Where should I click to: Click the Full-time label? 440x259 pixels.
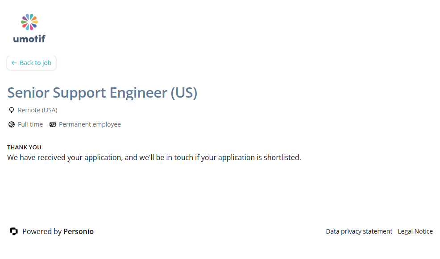coord(30,124)
